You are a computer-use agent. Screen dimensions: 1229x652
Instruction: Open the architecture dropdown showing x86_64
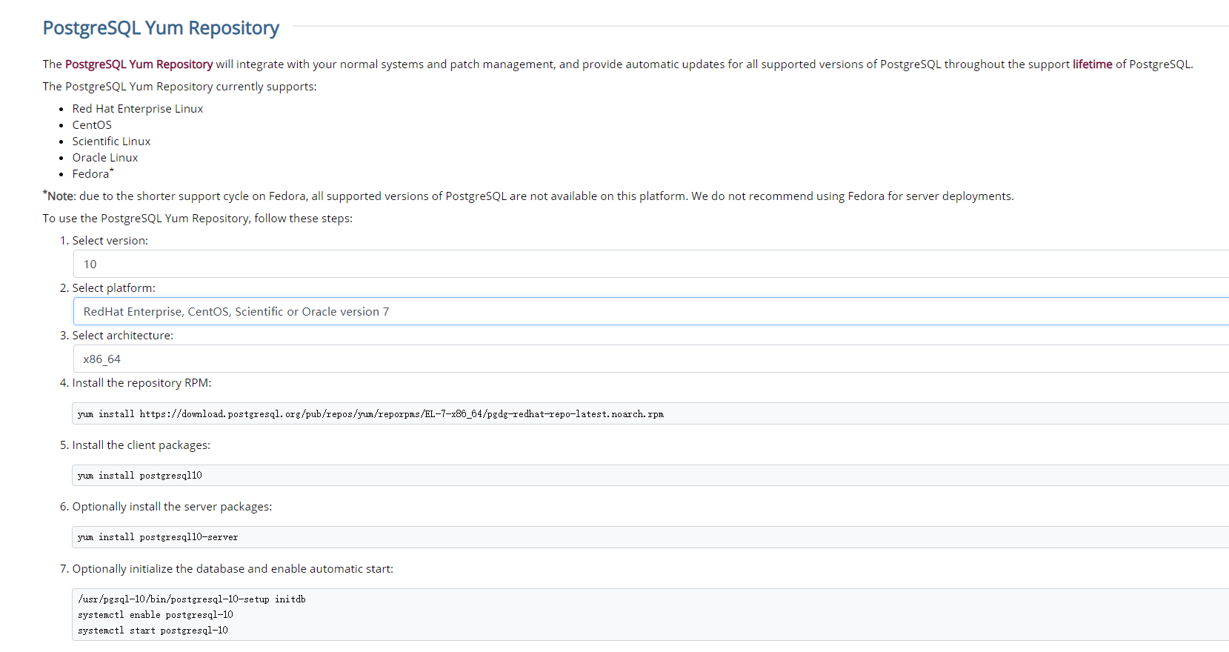pos(651,359)
